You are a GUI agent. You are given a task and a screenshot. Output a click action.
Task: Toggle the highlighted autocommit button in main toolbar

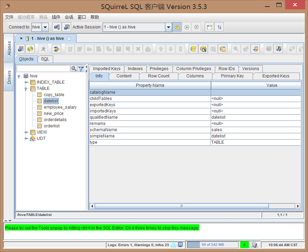pos(177,27)
